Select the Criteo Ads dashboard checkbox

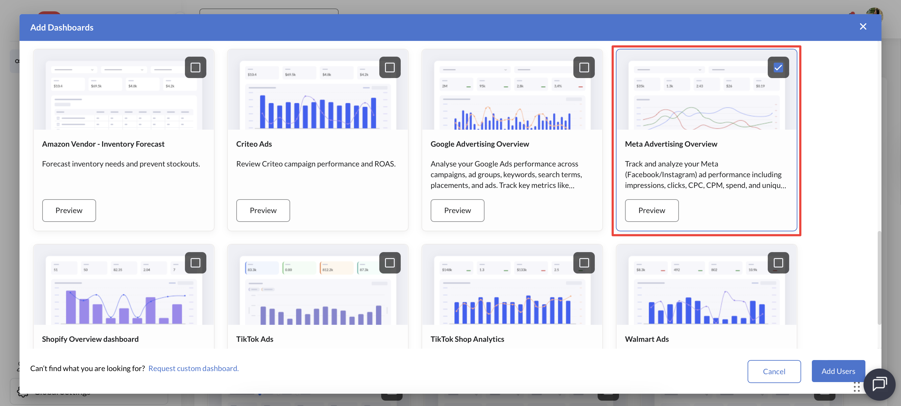(x=390, y=67)
